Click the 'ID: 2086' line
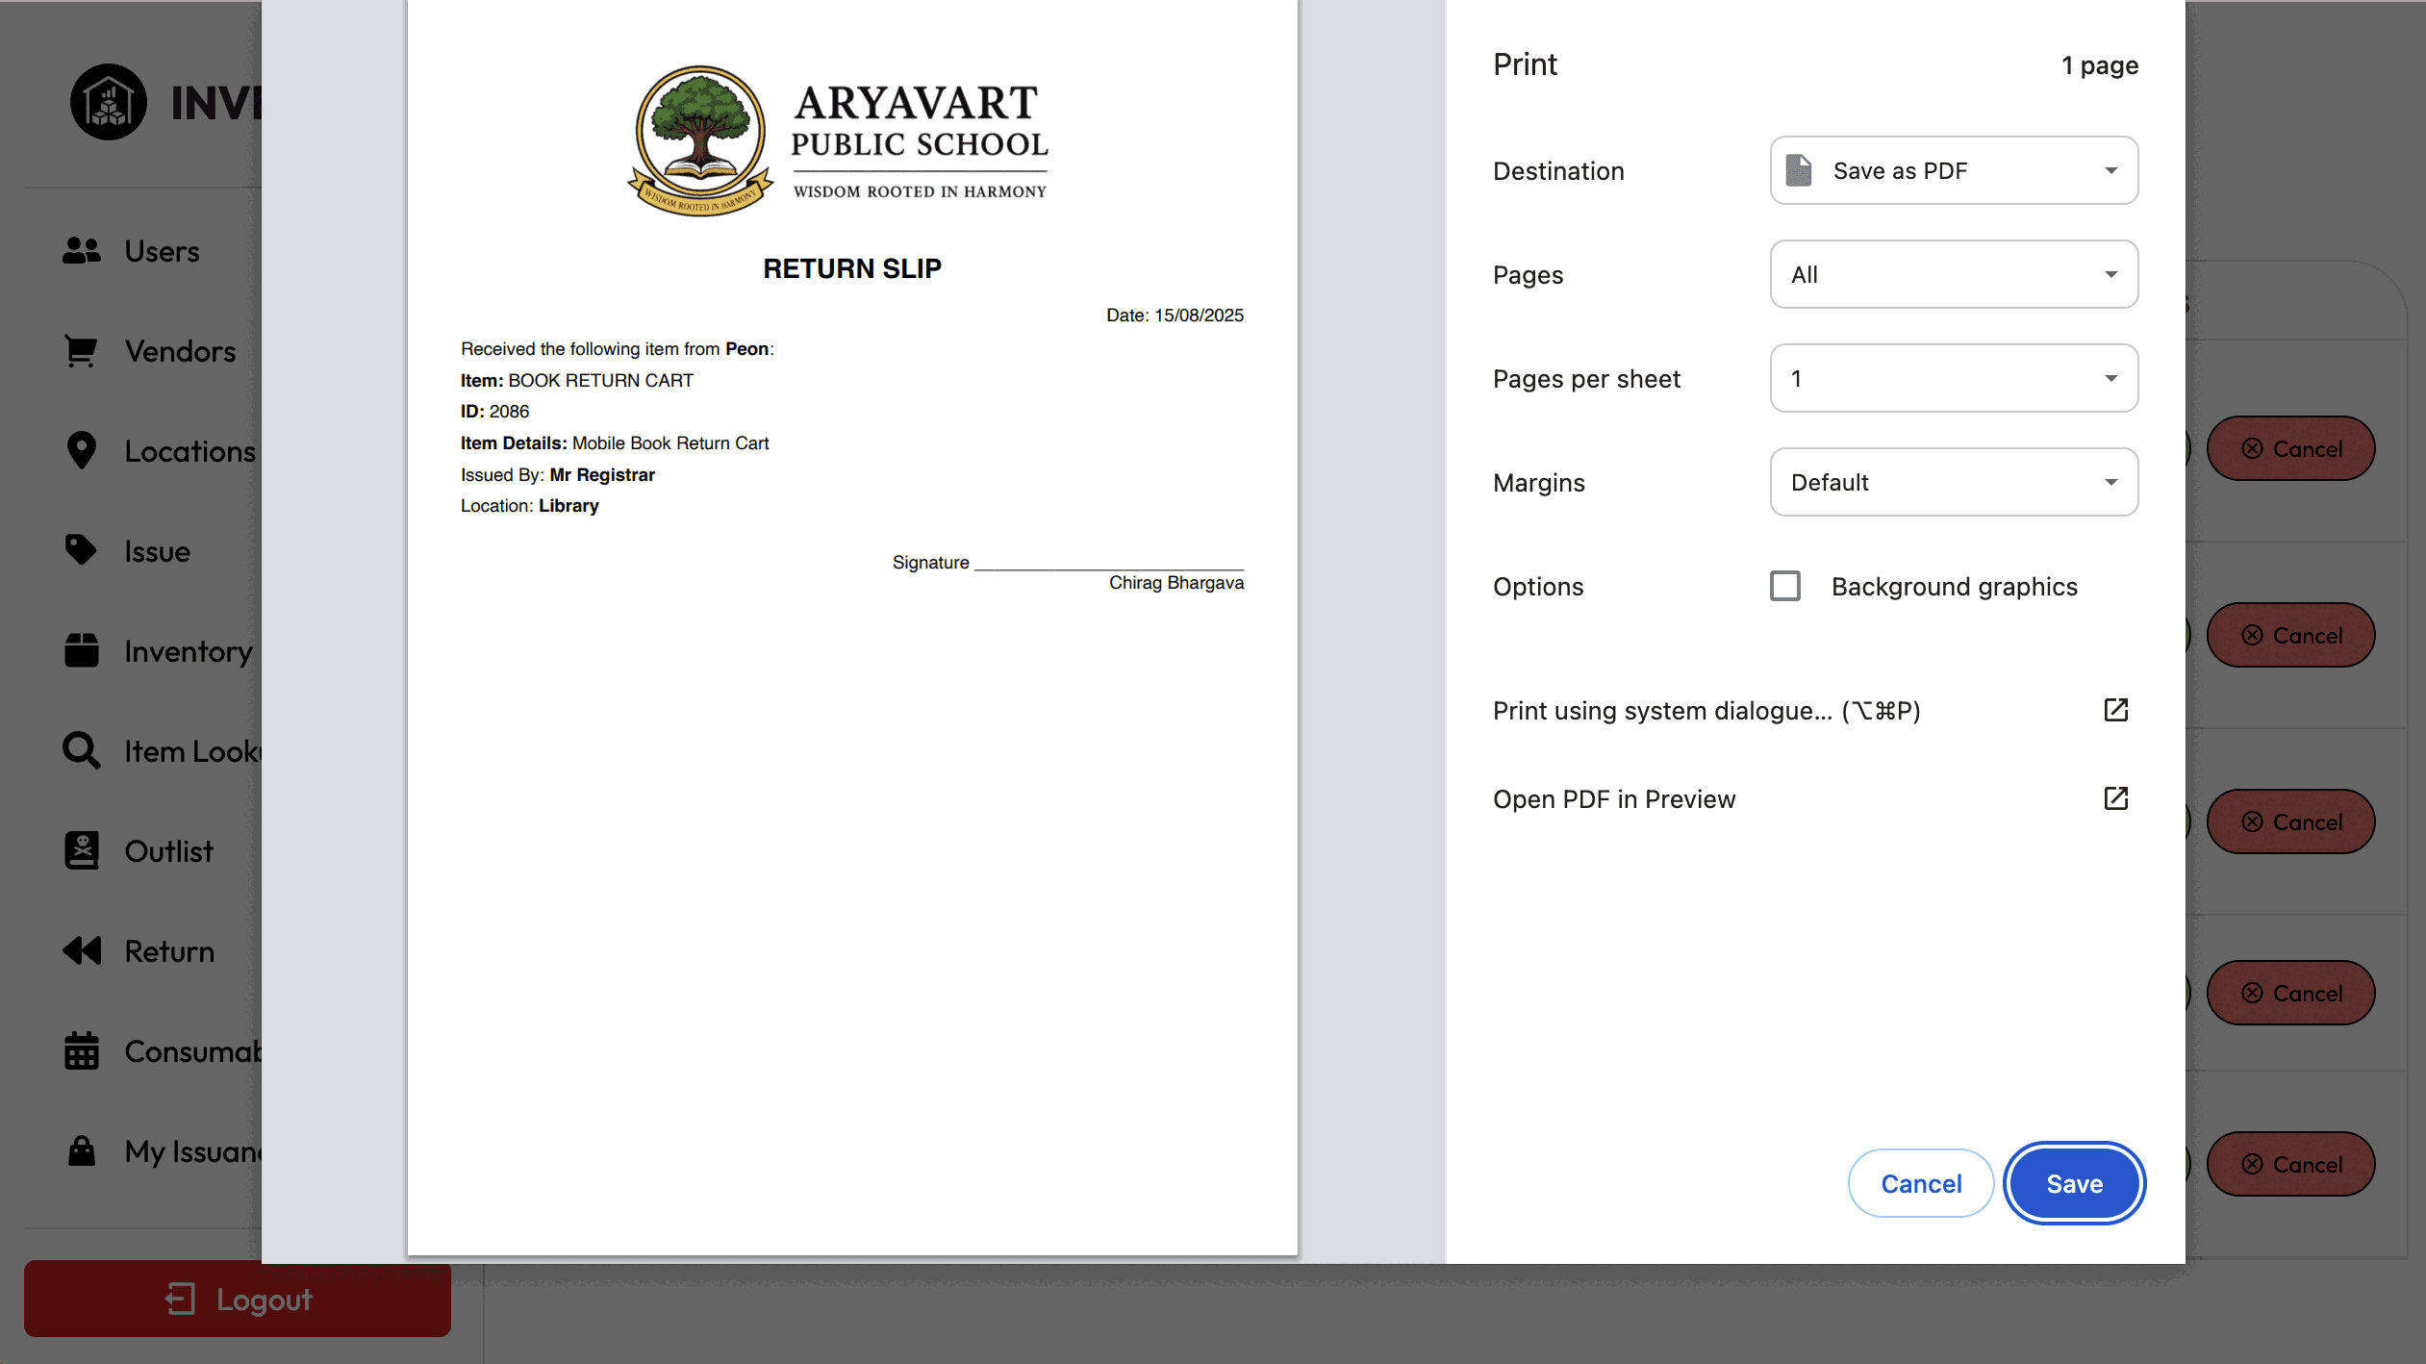Screen dimensions: 2426x1364 point(494,412)
